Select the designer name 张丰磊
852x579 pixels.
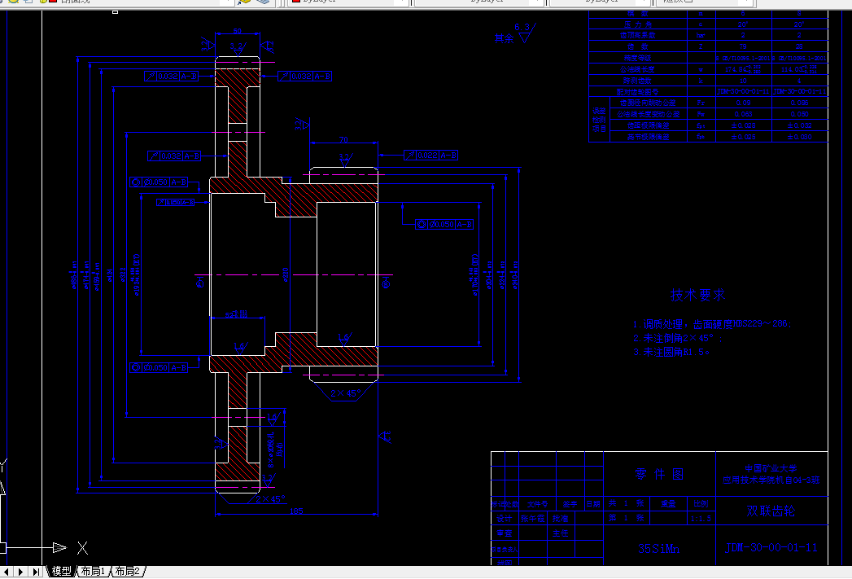click(x=532, y=519)
